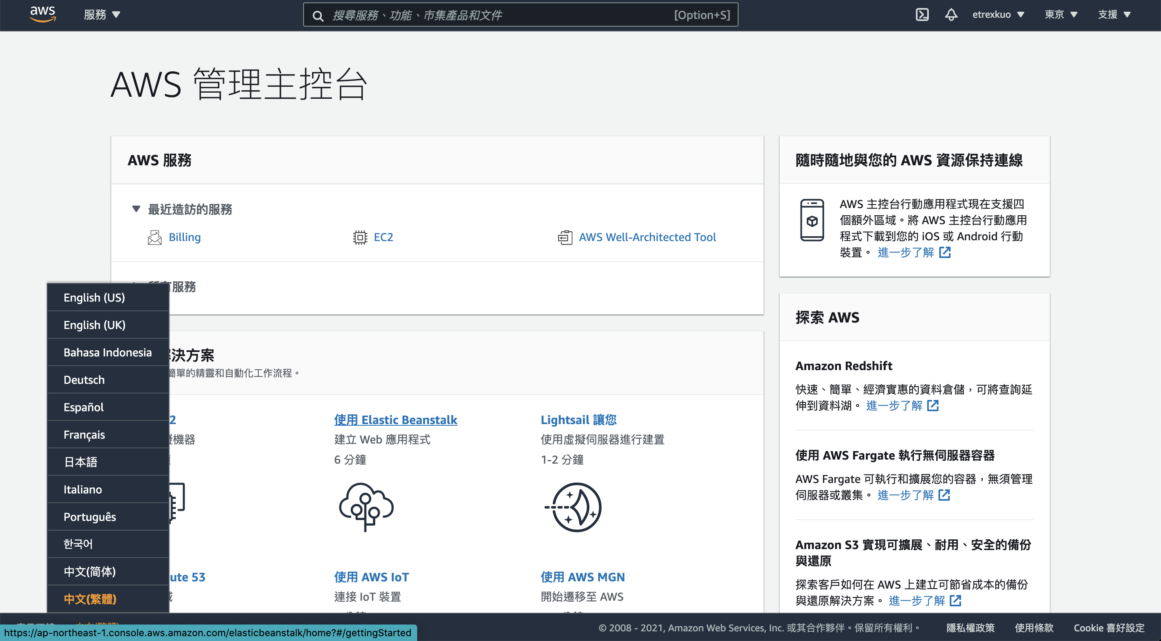
Task: Open 使用 AWS MGN link
Action: 583,577
